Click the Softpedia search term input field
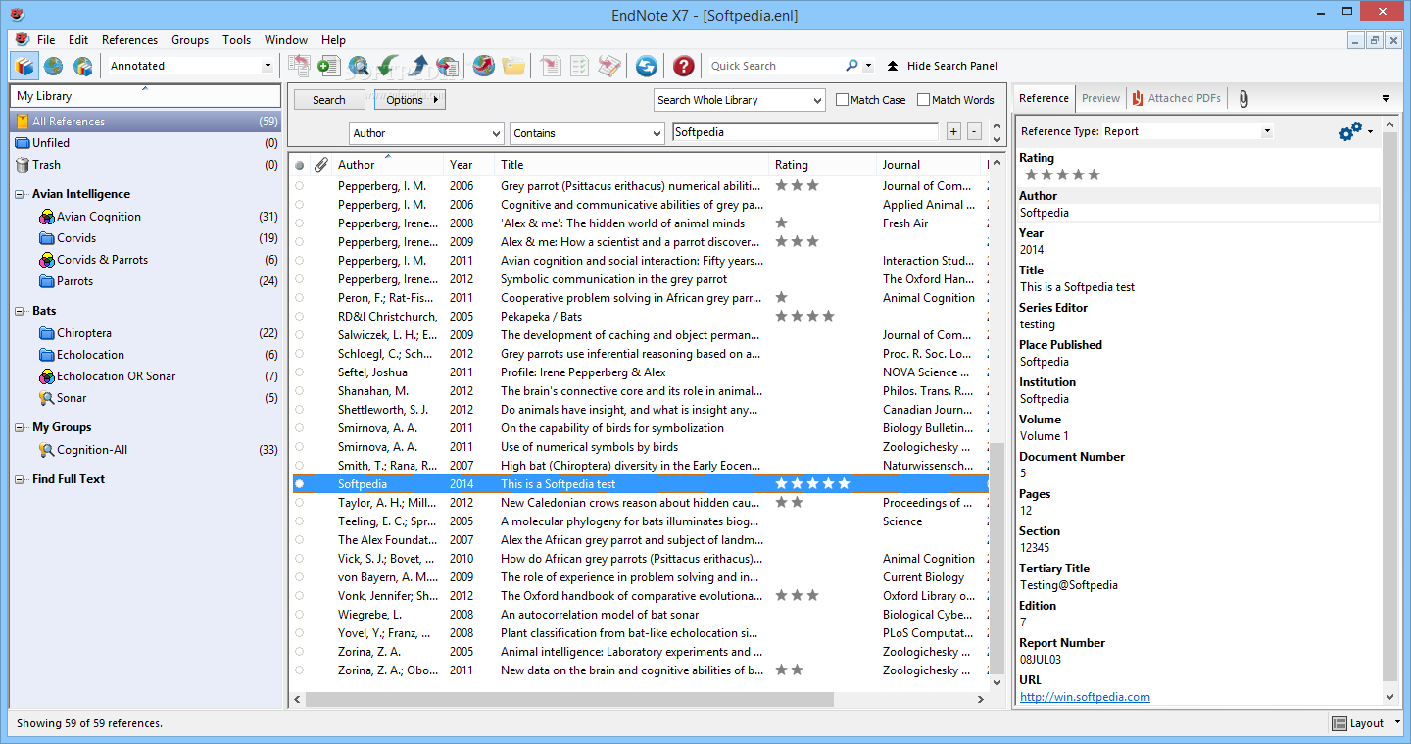The image size is (1411, 744). tap(803, 131)
